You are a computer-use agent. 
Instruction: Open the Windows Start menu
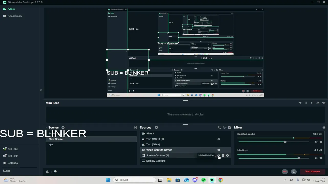pos(108,180)
